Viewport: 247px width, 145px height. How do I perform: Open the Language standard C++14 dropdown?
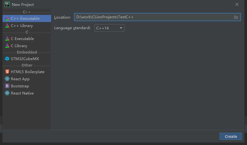click(x=109, y=28)
